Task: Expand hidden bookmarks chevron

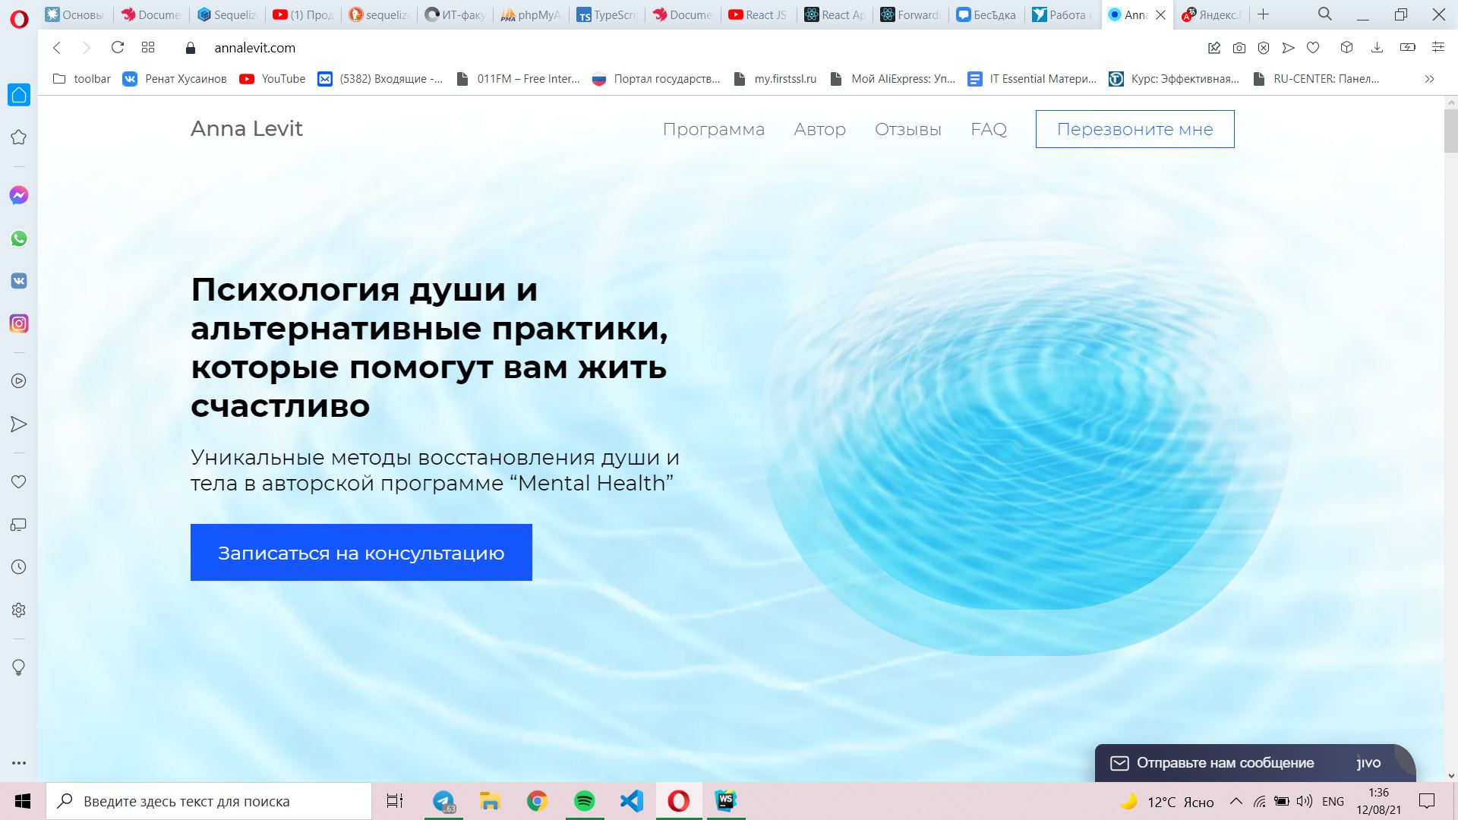Action: tap(1429, 79)
